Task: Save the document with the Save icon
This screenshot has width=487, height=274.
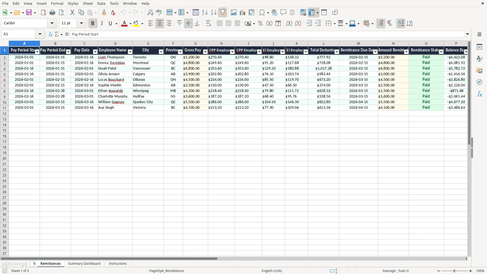Action: [29, 13]
